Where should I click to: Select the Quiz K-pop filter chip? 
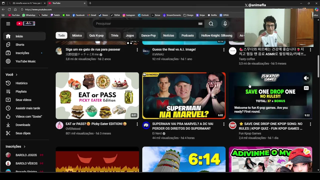click(x=96, y=35)
